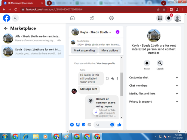Open more actions plus icon in composer

pos(72,125)
